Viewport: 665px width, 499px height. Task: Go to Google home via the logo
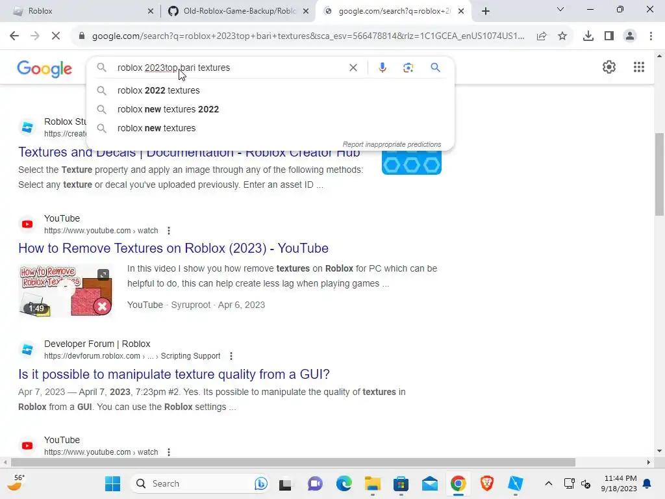click(45, 69)
